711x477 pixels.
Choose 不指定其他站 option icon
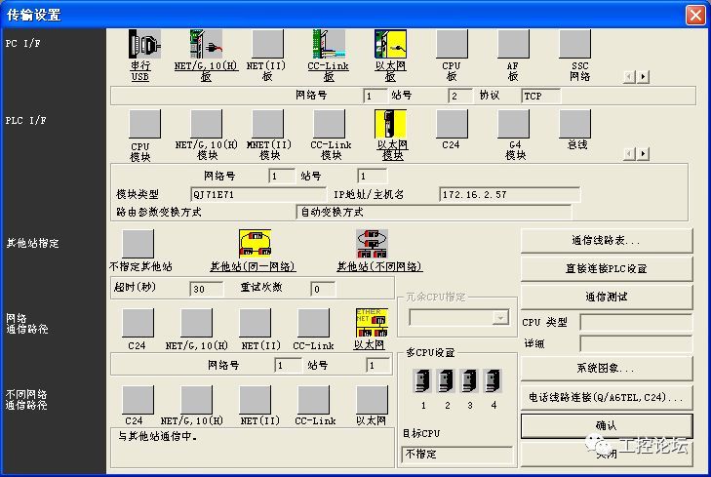[x=138, y=244]
